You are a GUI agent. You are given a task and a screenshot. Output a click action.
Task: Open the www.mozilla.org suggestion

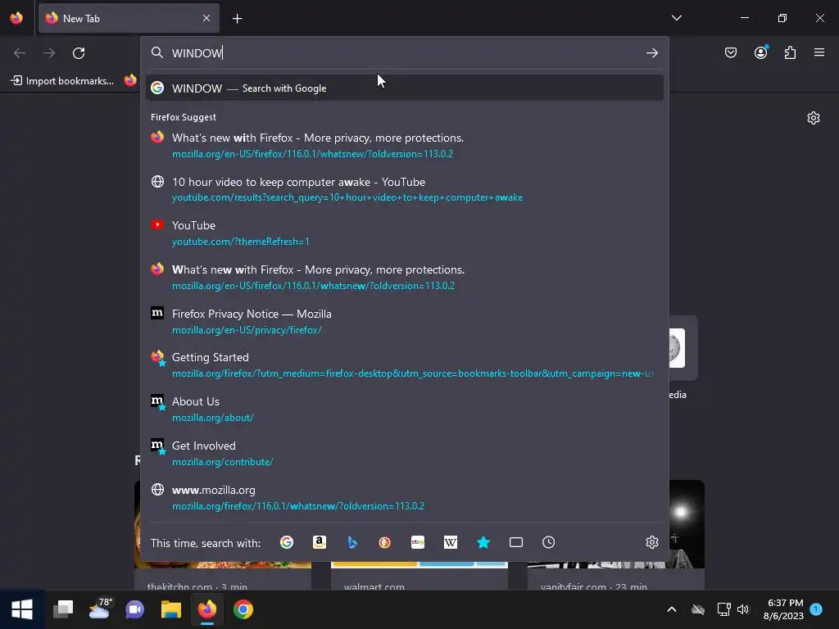coord(405,497)
